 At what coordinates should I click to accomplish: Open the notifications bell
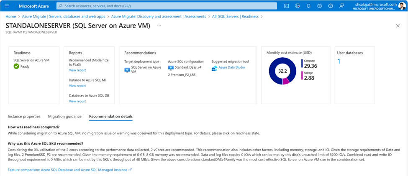click(308, 6)
